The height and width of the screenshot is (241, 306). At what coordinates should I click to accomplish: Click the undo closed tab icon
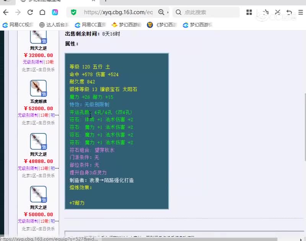[x=290, y=12]
